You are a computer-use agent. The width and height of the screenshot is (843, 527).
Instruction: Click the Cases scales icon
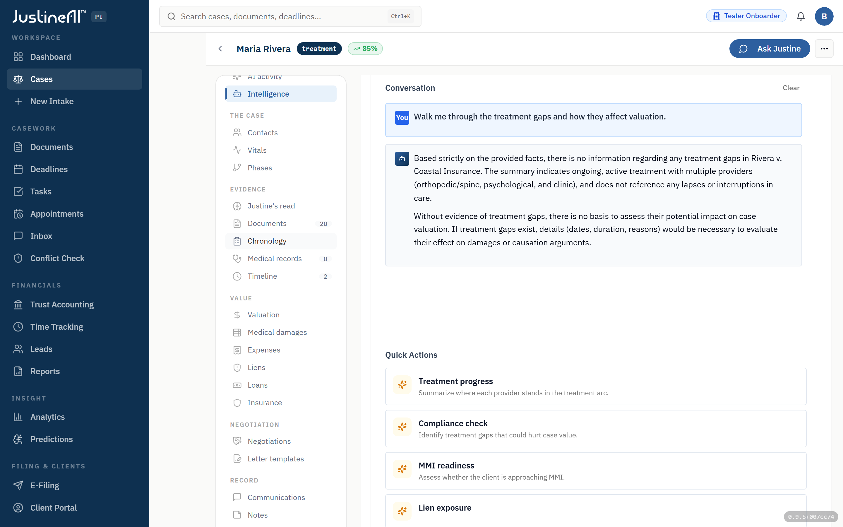(18, 79)
